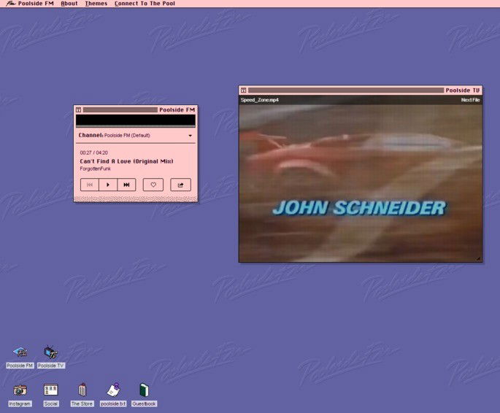Viewport: 500px width, 413px height.
Task: Open Connect To The Pool menu
Action: [x=145, y=4]
